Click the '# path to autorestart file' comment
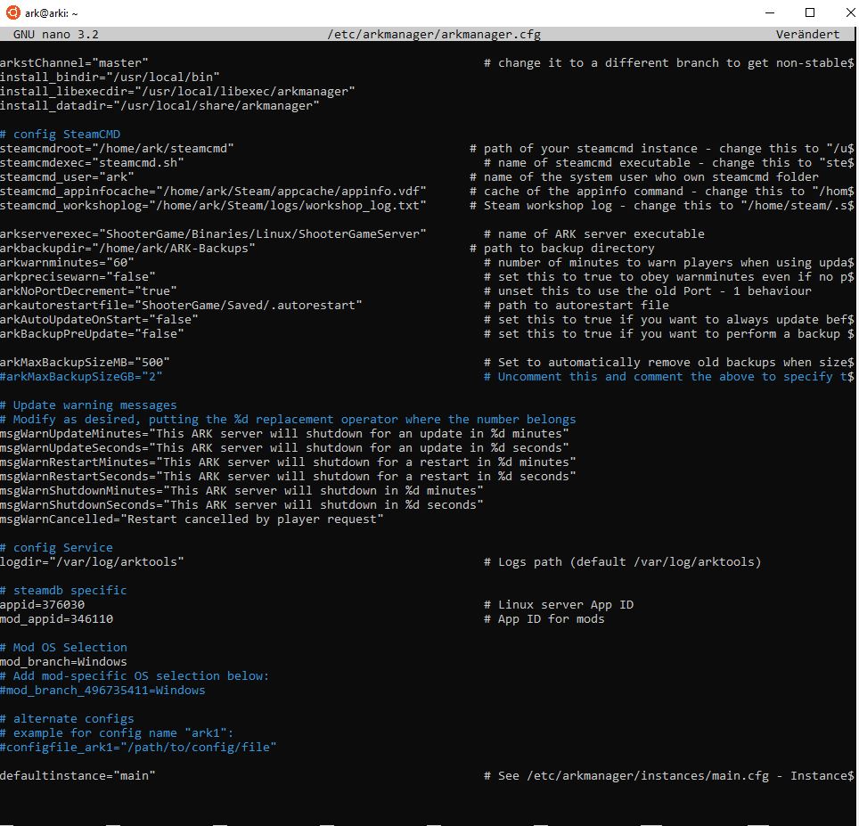 coord(577,305)
